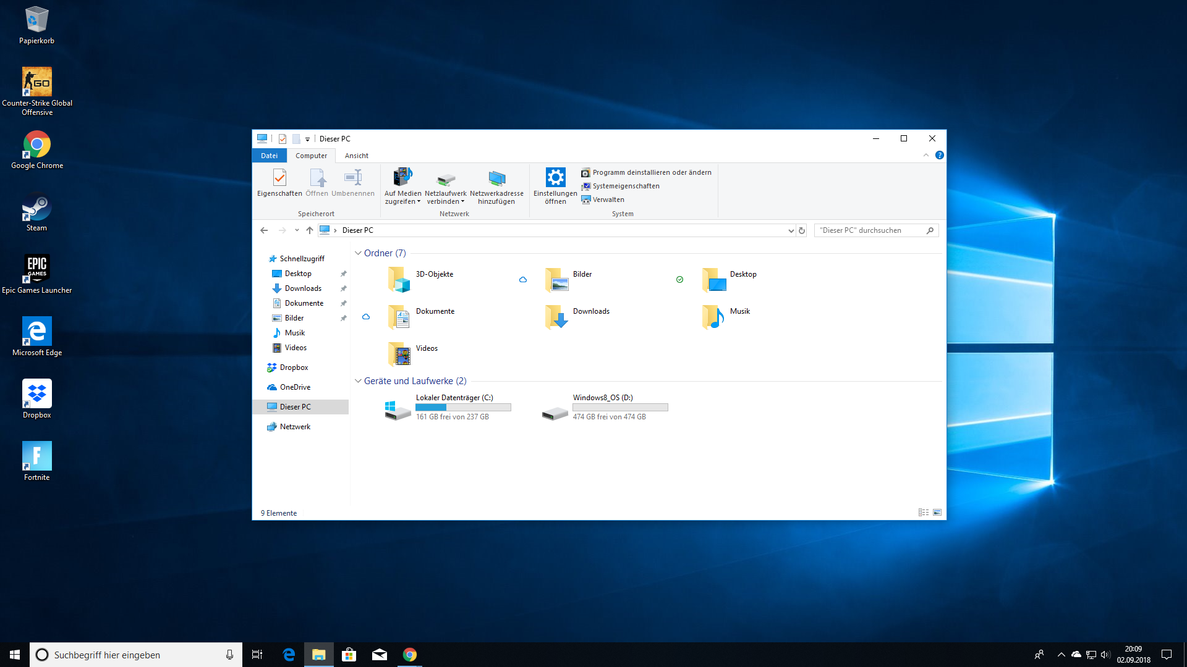Switch to details view layout toggle
This screenshot has width=1187, height=667.
pyautogui.click(x=923, y=513)
